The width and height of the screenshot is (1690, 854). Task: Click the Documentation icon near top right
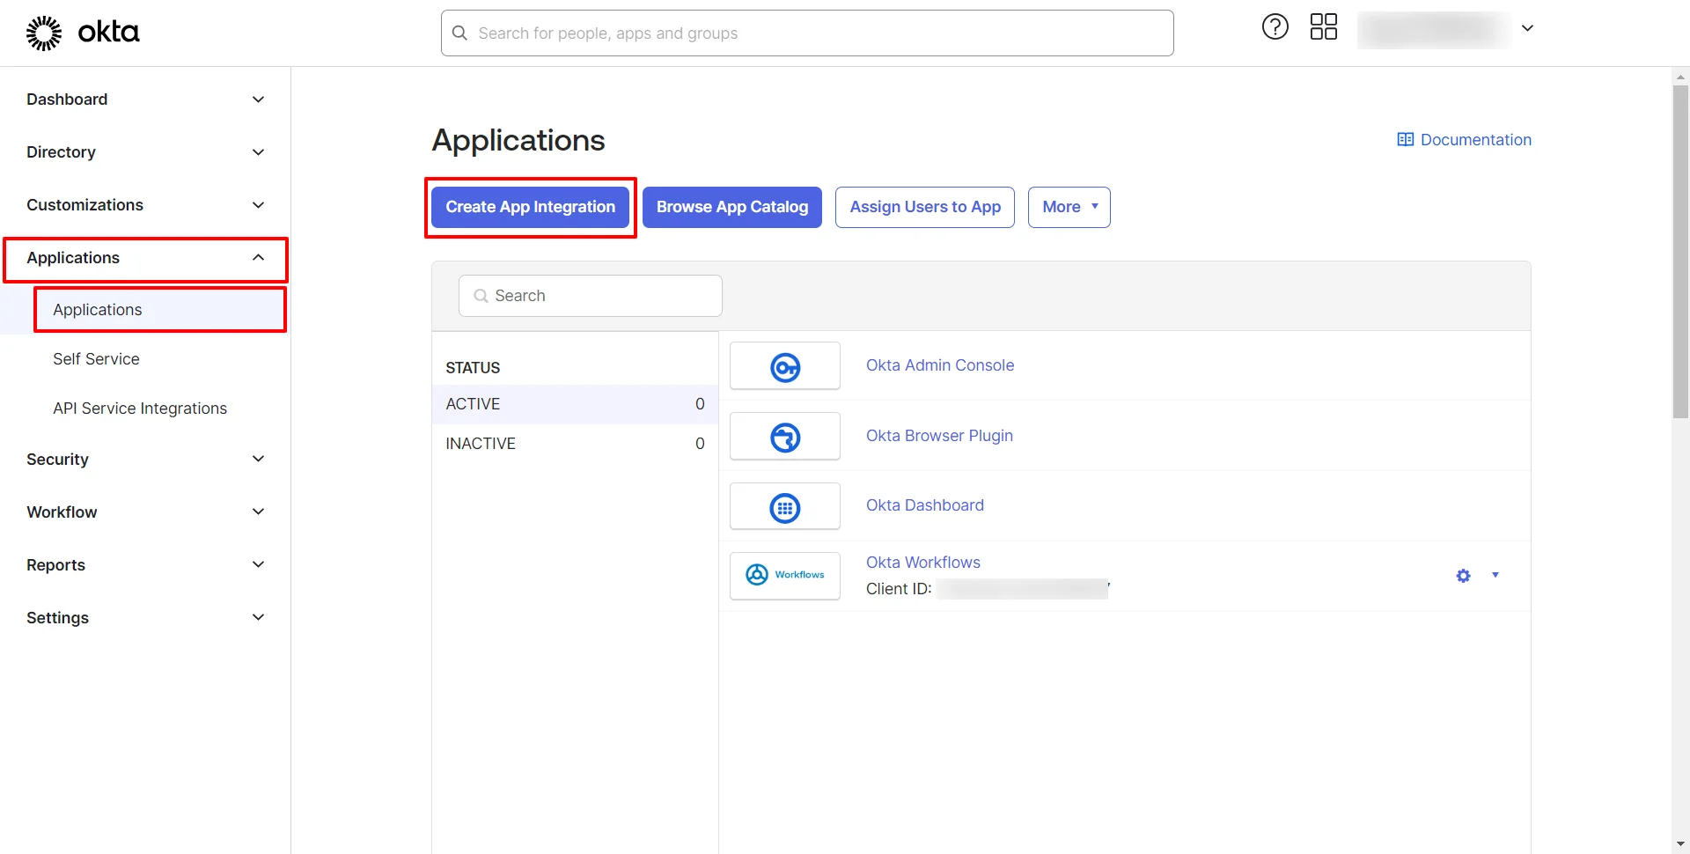point(1406,139)
